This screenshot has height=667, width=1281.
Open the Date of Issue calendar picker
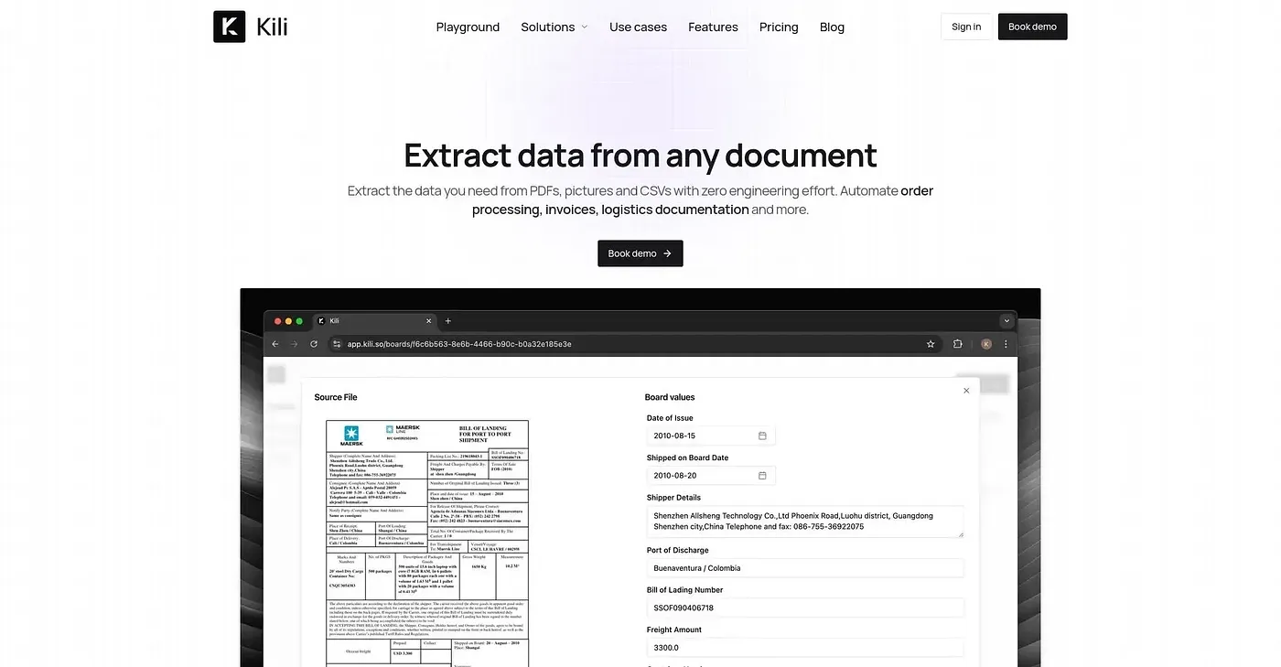click(x=762, y=436)
